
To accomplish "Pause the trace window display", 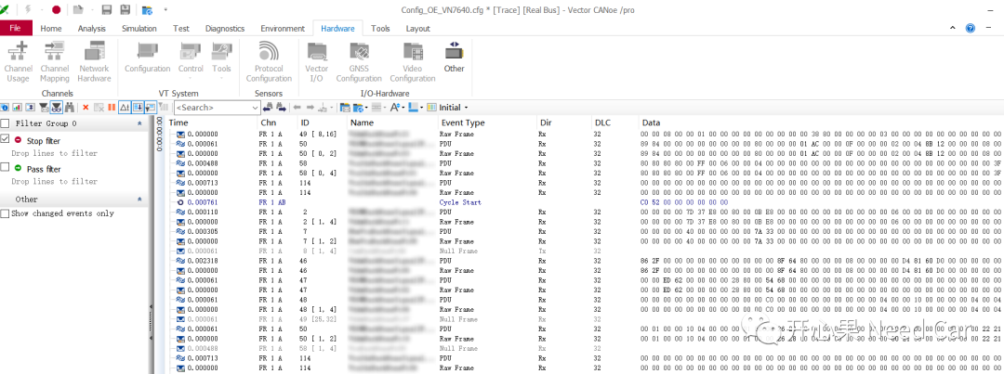I will [x=112, y=108].
